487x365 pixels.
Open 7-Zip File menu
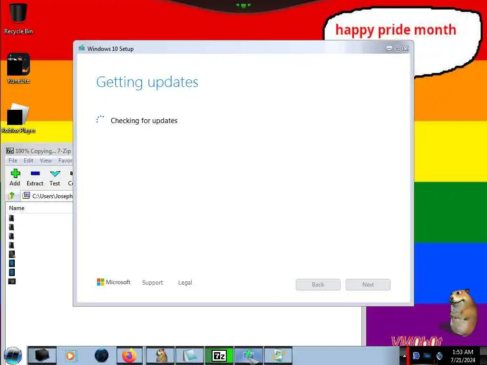[x=13, y=161]
